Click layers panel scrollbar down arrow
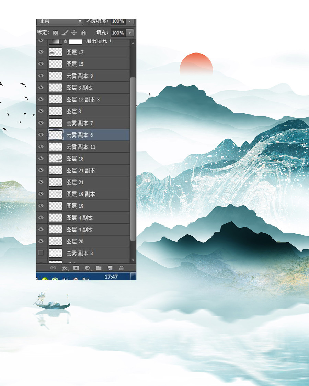Screen dimensions: 309x386 [x=133, y=260]
